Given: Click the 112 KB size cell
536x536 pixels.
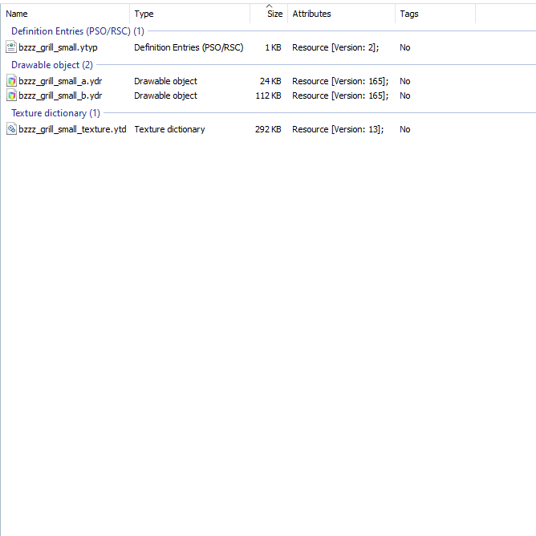Looking at the screenshot, I should [x=268, y=95].
